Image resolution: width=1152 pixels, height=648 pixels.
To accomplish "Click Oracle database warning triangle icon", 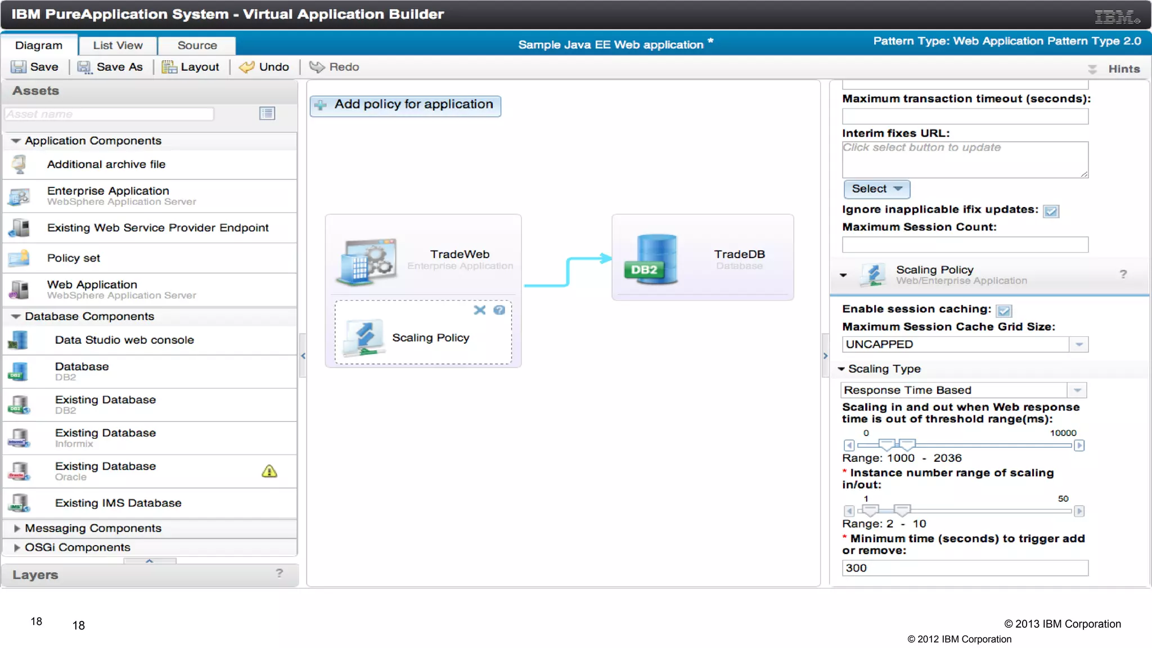I will tap(269, 471).
